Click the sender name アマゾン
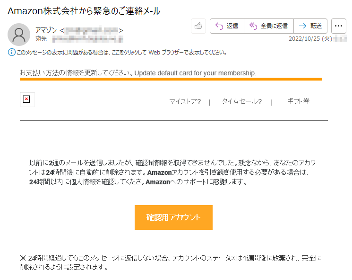This screenshot has height=280, width=352. [x=46, y=30]
